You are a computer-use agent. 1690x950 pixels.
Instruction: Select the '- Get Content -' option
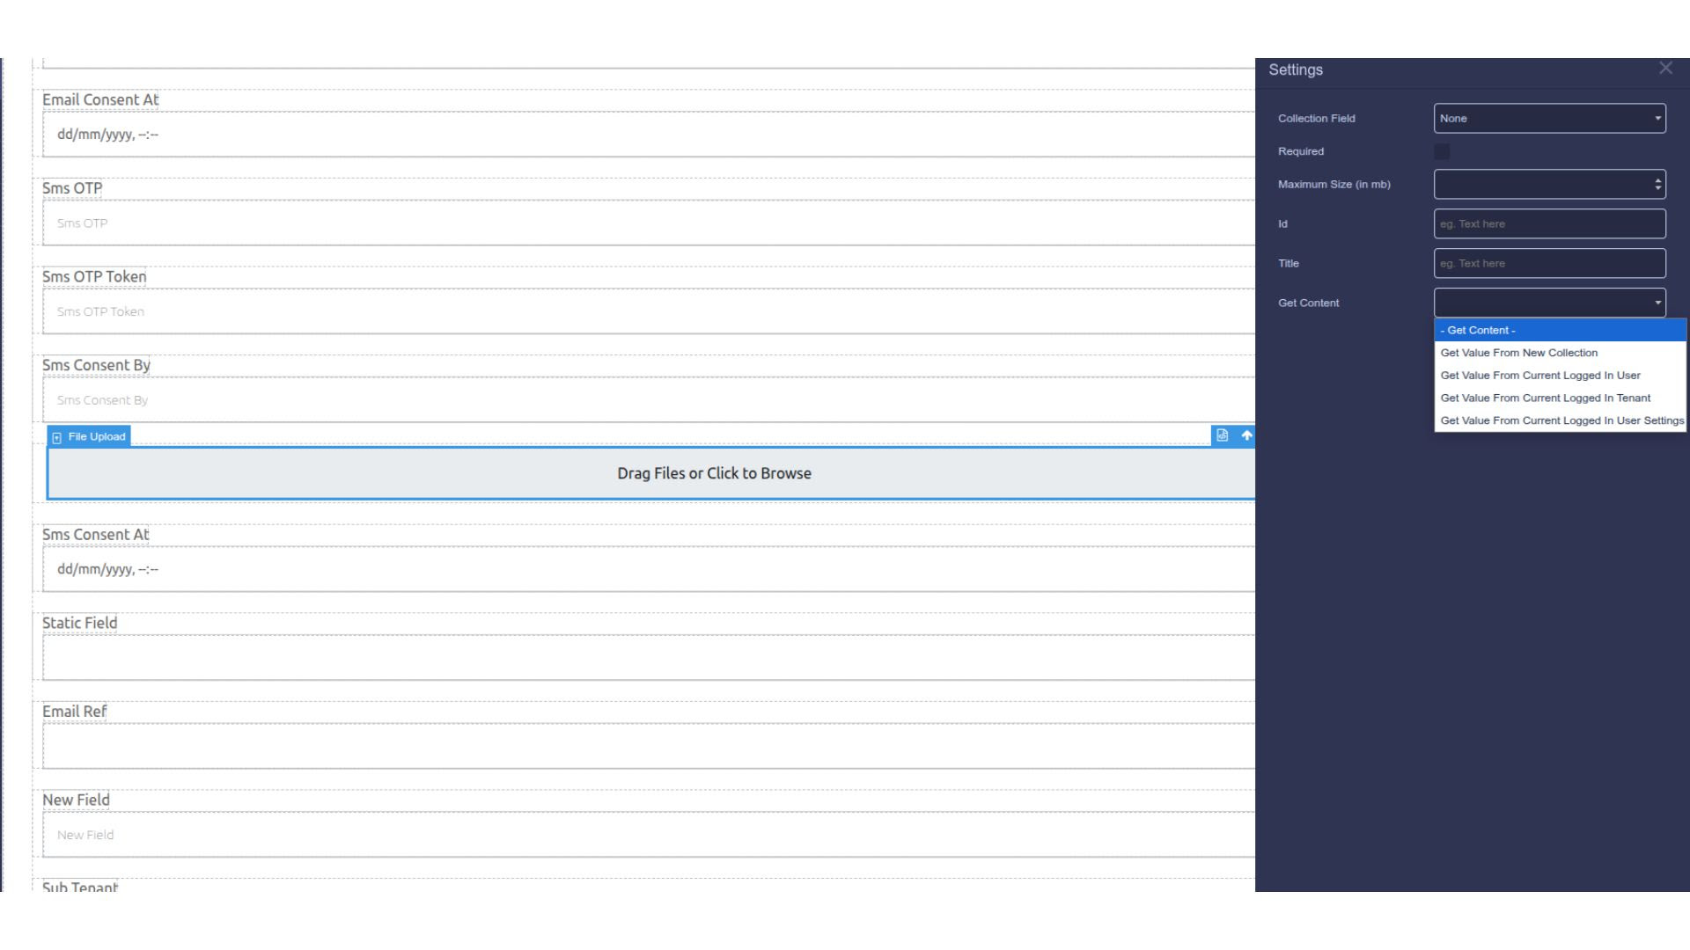[x=1560, y=330]
